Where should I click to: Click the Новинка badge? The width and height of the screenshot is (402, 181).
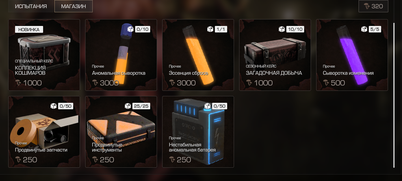click(29, 29)
